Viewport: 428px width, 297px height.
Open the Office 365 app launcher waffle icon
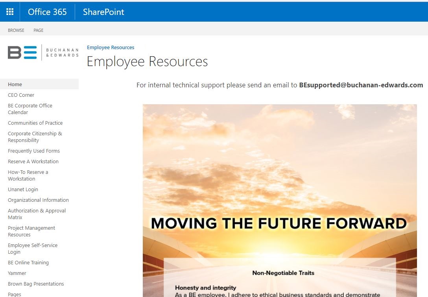(x=10, y=11)
